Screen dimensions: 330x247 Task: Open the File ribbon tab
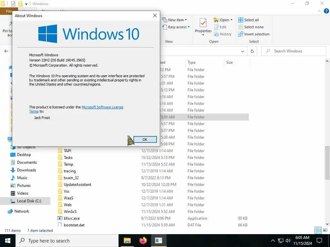coord(9,11)
